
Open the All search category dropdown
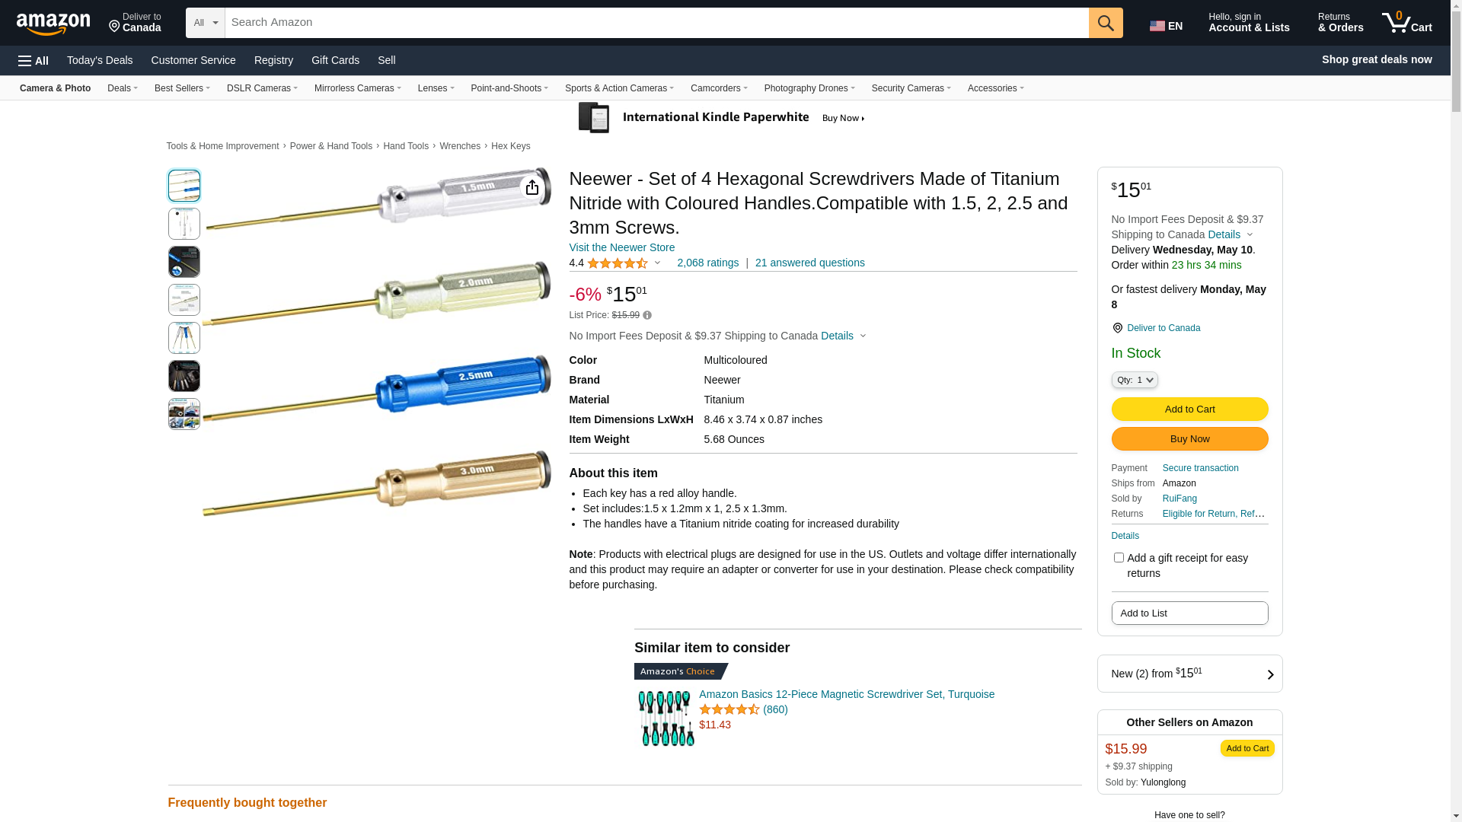pos(206,23)
